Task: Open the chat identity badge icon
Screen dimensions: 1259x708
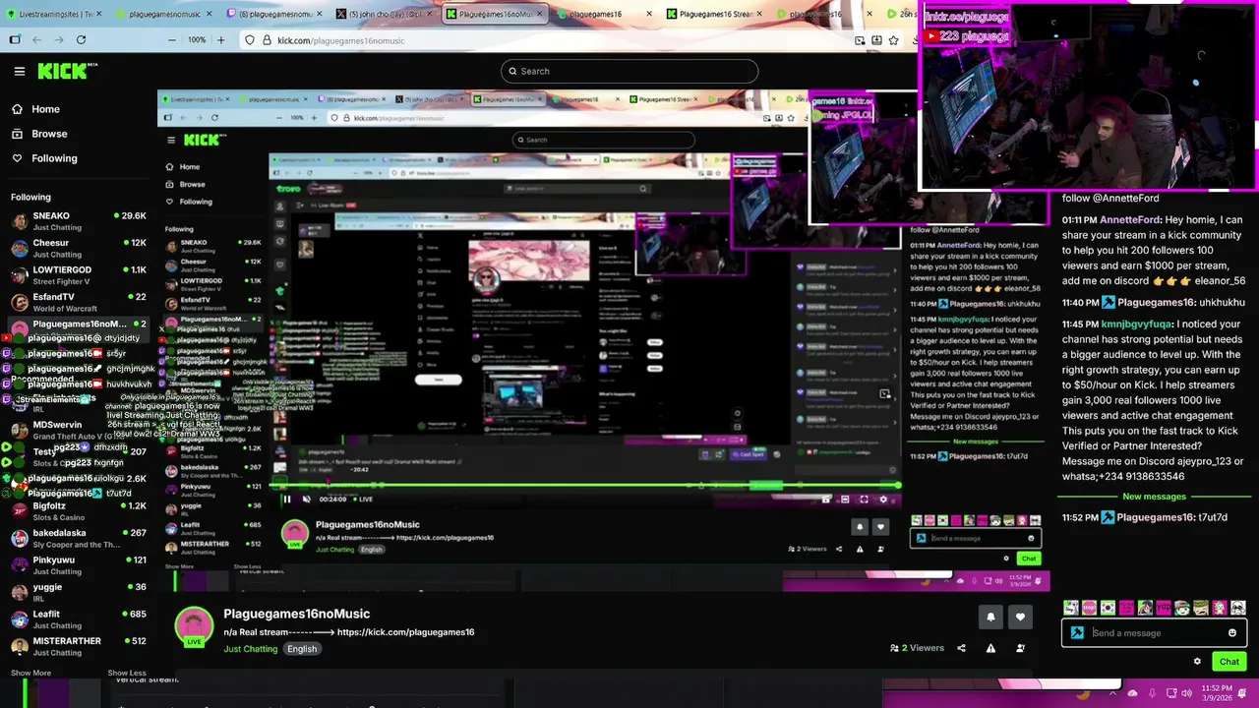Action: point(1077,633)
